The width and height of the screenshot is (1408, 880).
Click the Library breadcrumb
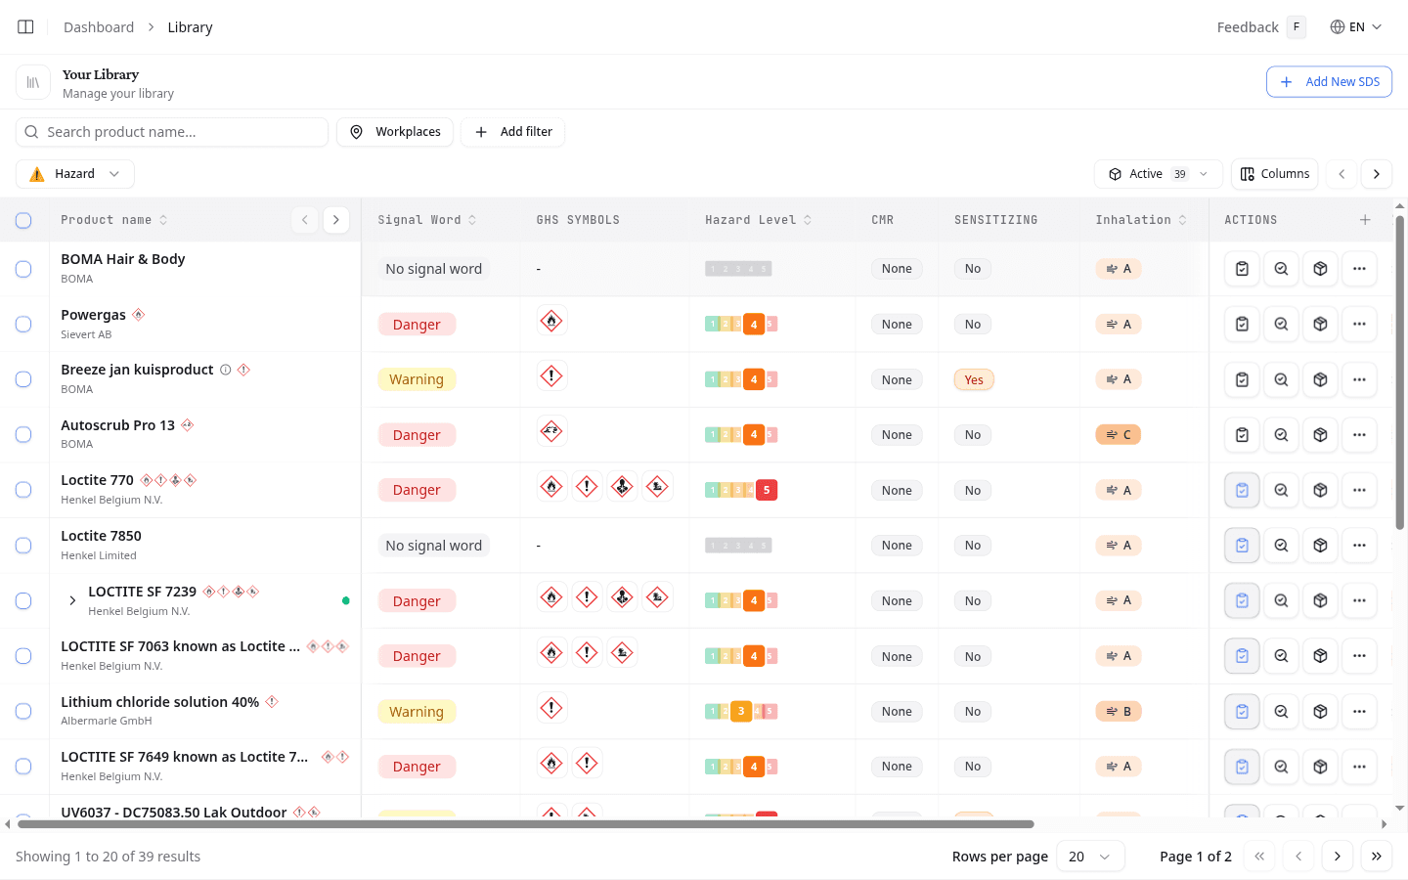coord(190,27)
